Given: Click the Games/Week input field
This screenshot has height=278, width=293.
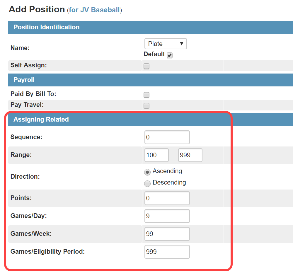Looking at the screenshot, I should click(167, 234).
